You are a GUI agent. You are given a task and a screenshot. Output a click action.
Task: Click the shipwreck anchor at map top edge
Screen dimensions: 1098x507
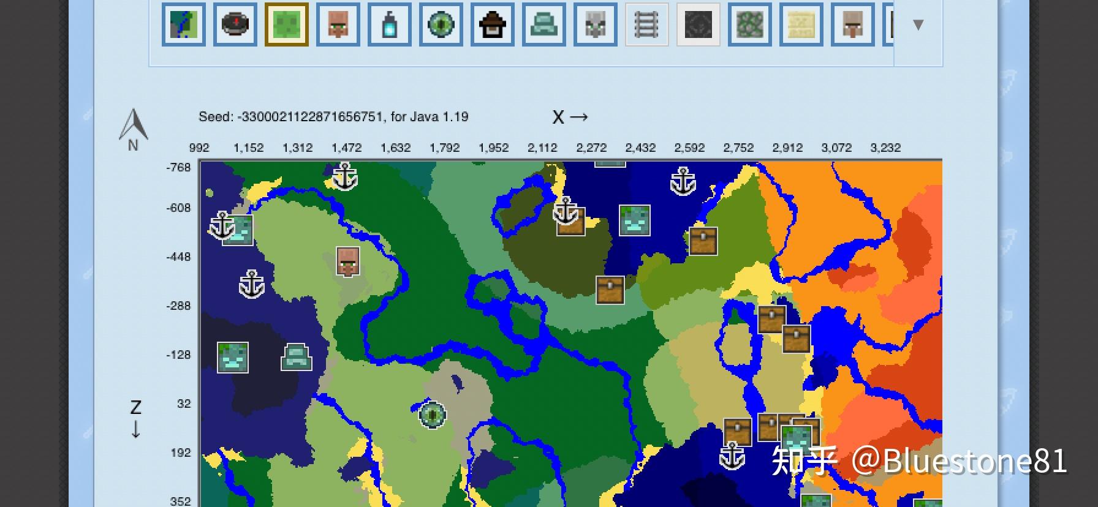[x=345, y=176]
